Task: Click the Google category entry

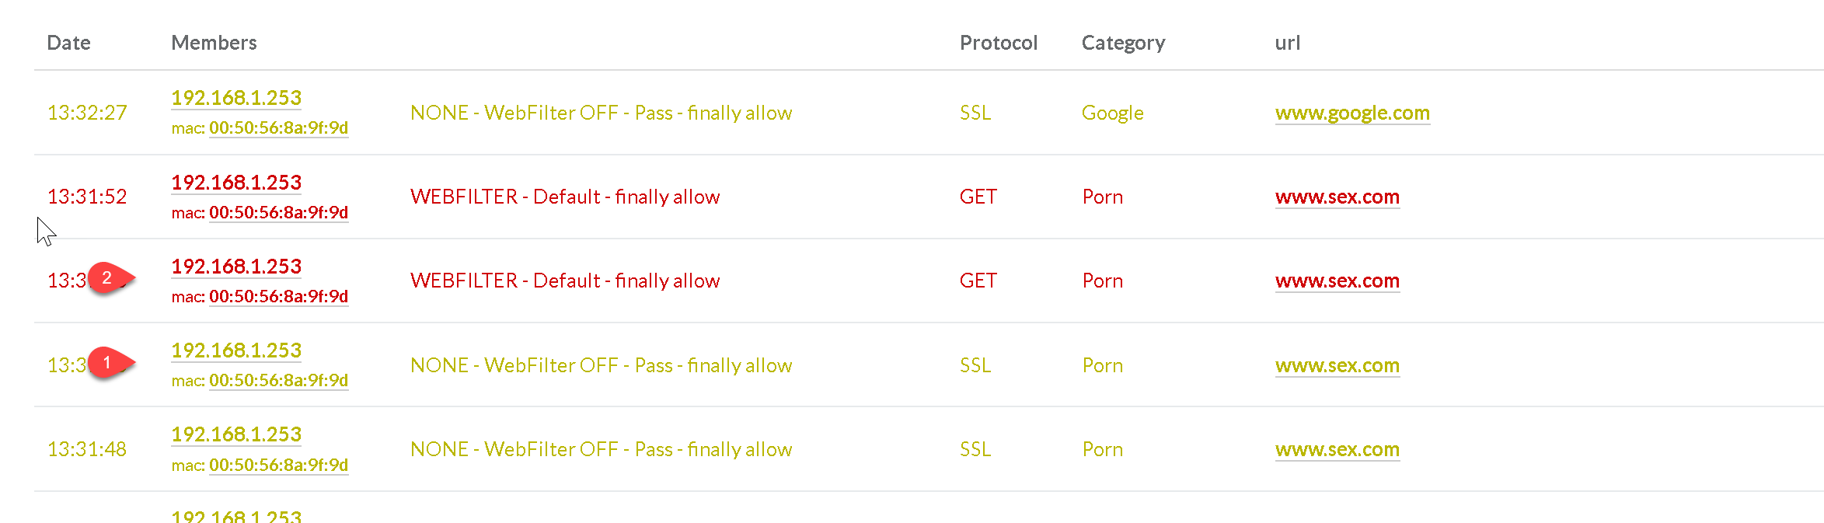Action: [x=1112, y=113]
